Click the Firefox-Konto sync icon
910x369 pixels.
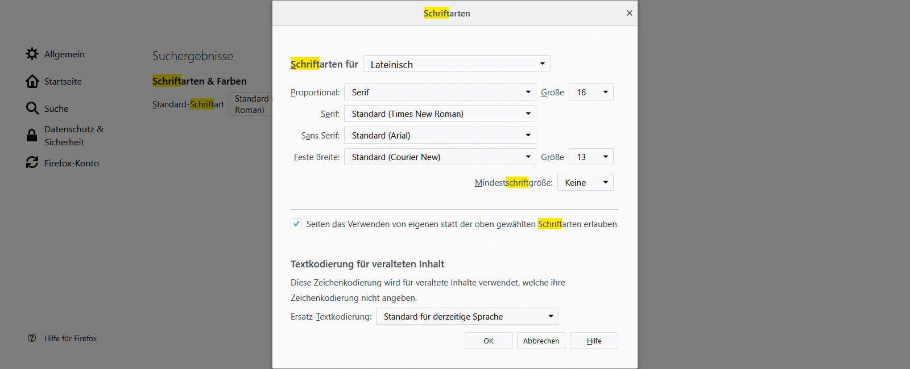pyautogui.click(x=32, y=163)
